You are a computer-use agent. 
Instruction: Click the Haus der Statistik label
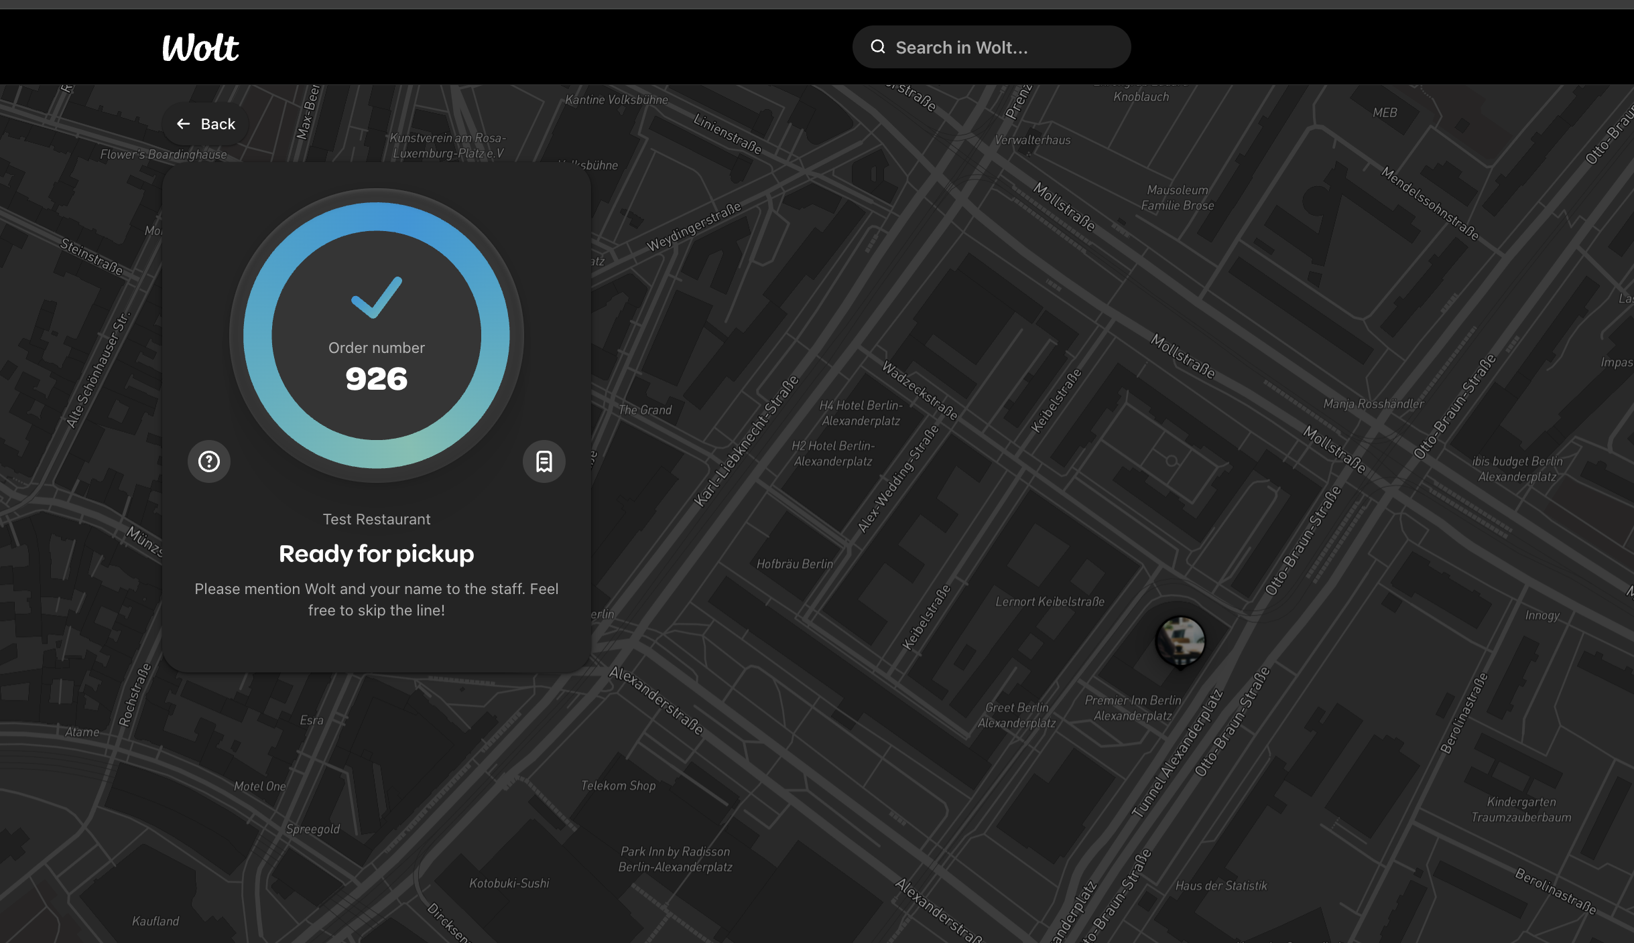(1221, 885)
